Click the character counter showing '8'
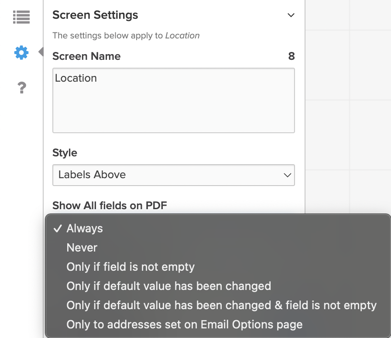 point(292,56)
